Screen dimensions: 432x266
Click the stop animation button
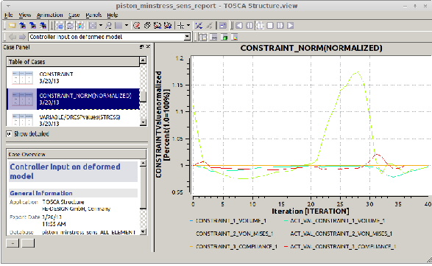pyautogui.click(x=270, y=26)
